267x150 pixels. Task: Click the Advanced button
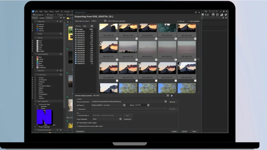[80, 131]
